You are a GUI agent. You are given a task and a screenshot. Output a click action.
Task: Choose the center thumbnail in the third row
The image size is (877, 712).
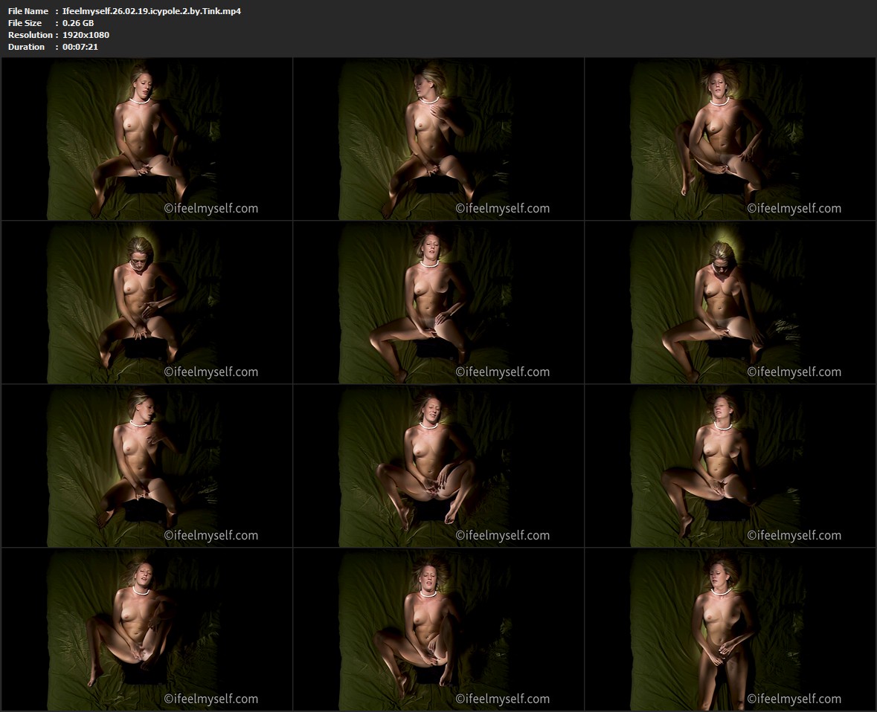pos(439,466)
